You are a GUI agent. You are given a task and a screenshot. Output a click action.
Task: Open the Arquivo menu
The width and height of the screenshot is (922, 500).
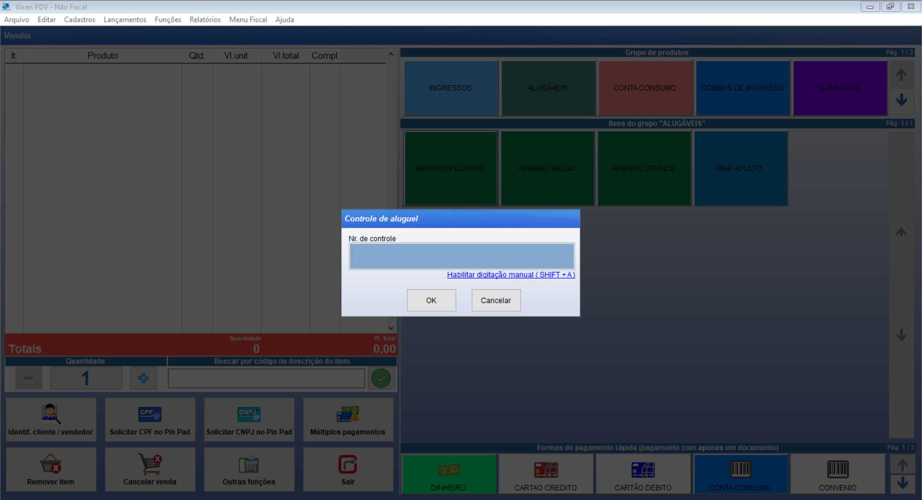(x=17, y=20)
